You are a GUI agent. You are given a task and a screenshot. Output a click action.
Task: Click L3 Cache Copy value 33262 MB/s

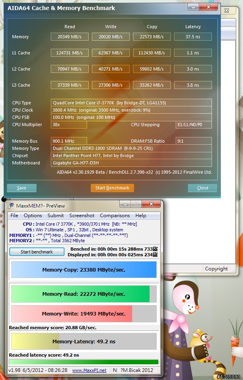tap(152, 85)
